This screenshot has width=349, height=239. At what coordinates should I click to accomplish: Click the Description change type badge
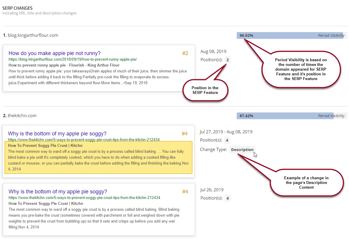[x=242, y=150]
